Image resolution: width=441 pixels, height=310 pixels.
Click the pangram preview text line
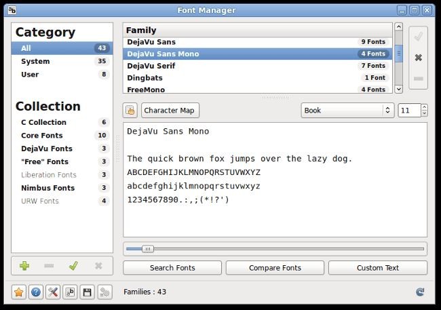pyautogui.click(x=239, y=159)
